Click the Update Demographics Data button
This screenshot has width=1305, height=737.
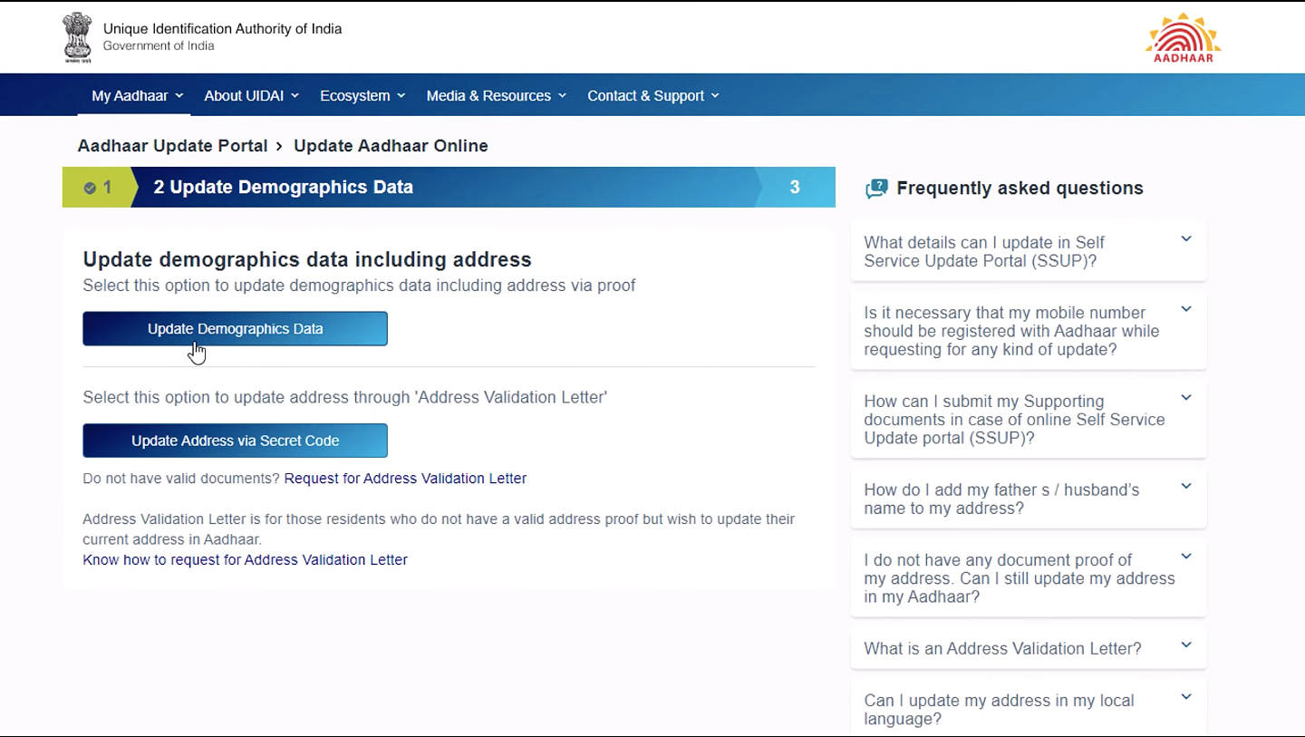(x=235, y=329)
